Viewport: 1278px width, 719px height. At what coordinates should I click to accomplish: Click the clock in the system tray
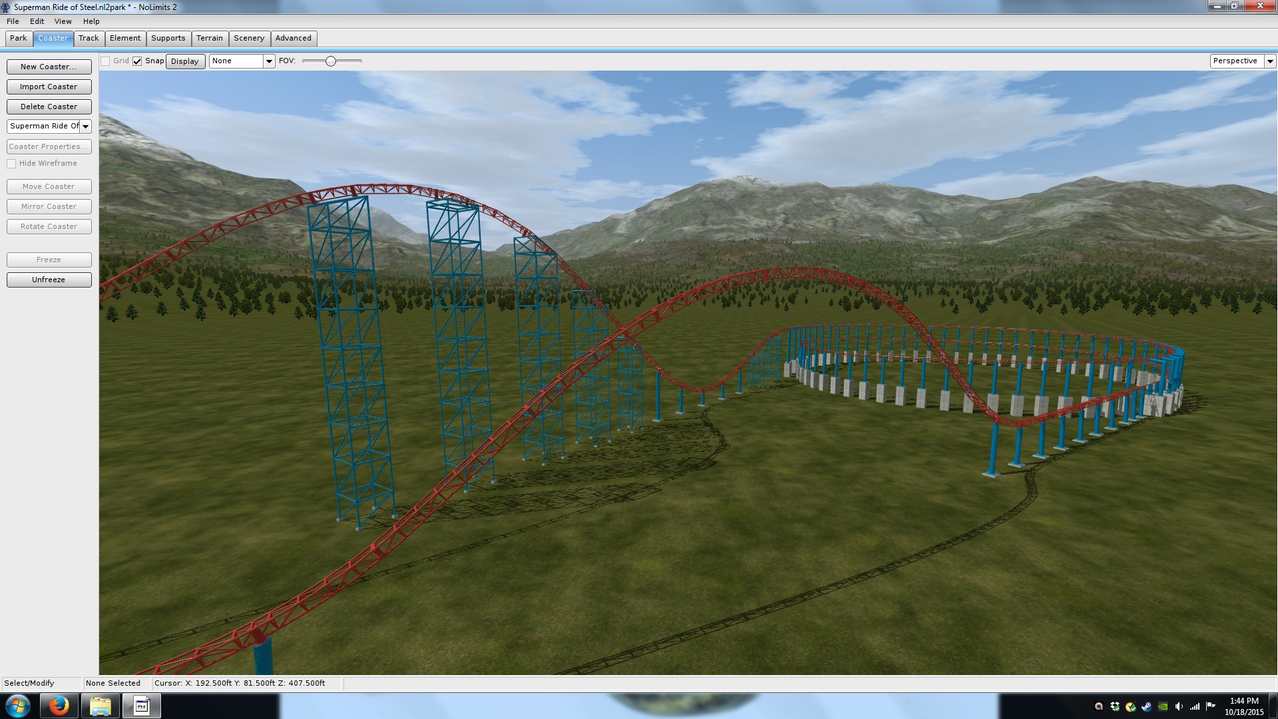click(x=1243, y=706)
